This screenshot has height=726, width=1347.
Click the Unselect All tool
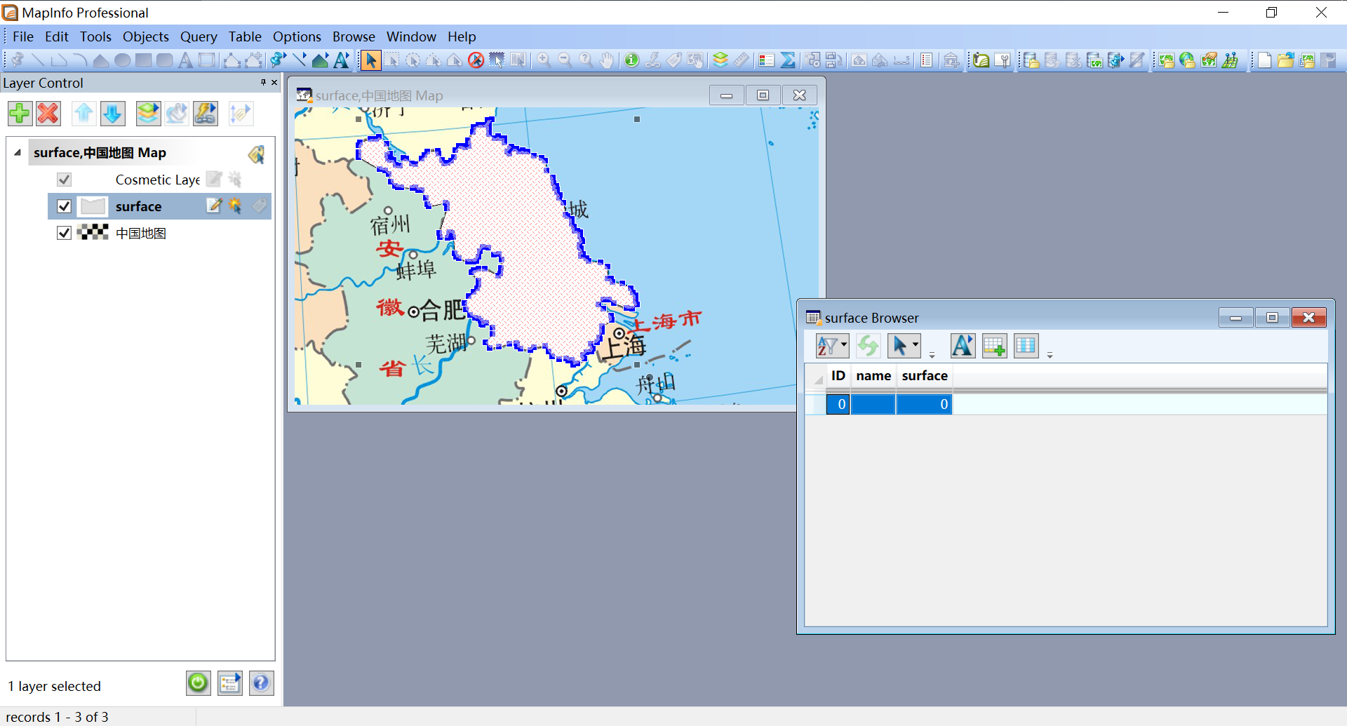[476, 60]
